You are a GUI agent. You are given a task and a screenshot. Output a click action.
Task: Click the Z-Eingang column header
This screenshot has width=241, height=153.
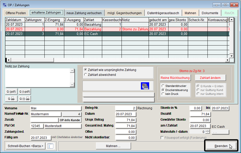click(x=54, y=20)
